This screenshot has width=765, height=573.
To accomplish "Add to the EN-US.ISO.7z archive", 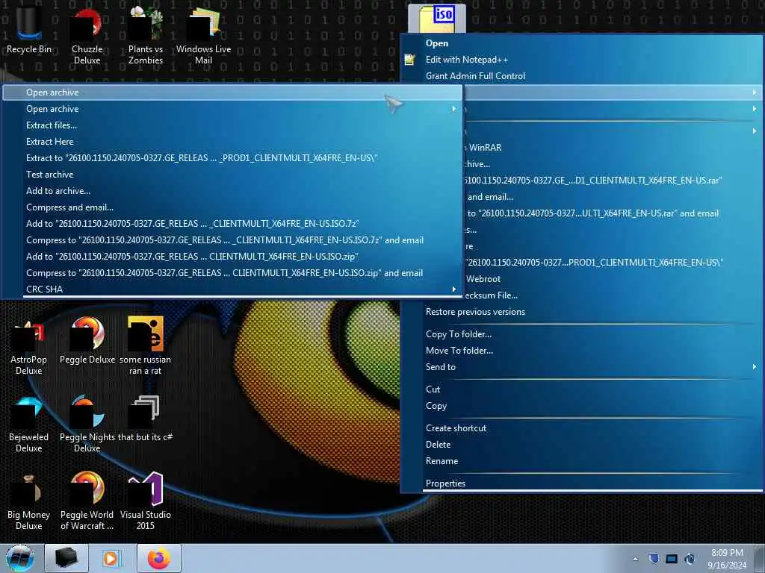I will [232, 224].
